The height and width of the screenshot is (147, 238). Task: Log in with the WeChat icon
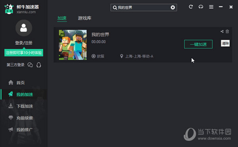point(30,65)
